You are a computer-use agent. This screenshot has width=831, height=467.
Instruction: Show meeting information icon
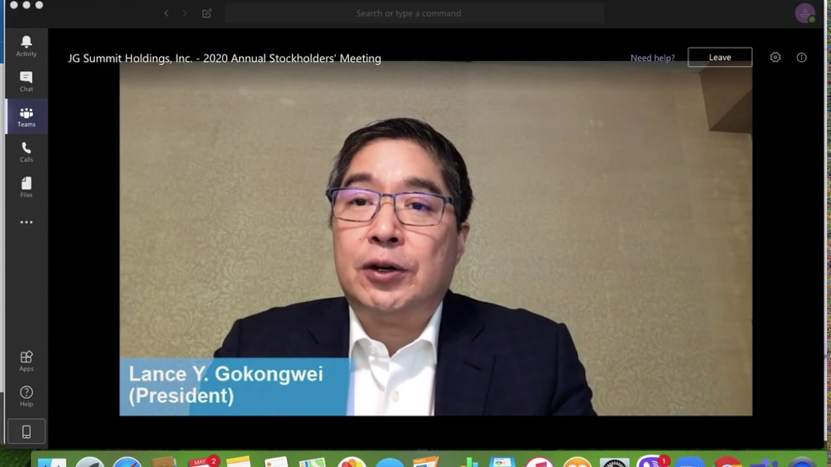click(x=802, y=57)
